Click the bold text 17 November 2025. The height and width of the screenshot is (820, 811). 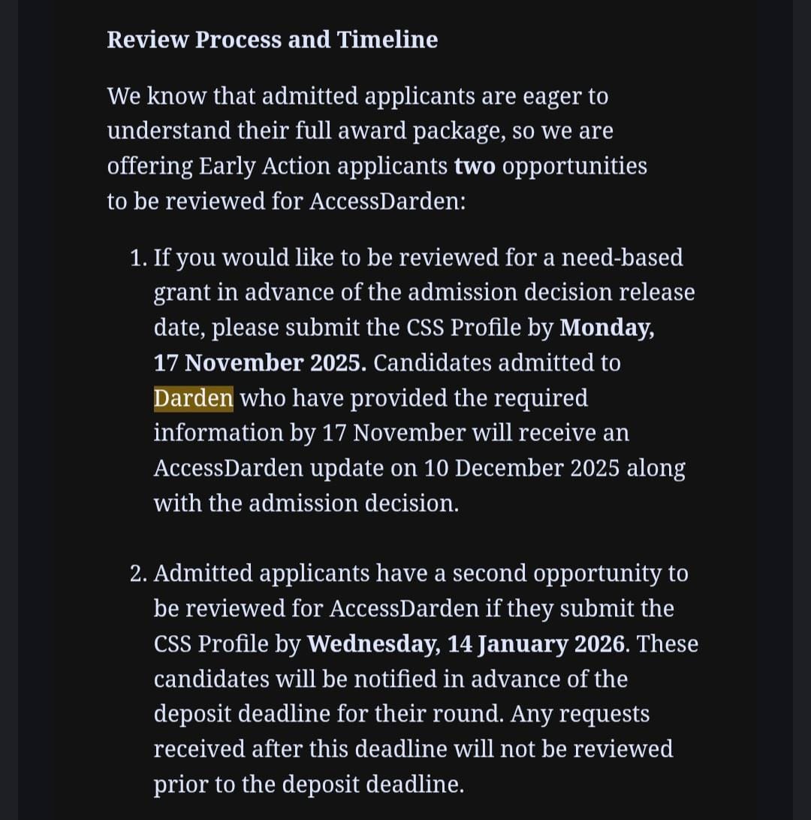(260, 363)
